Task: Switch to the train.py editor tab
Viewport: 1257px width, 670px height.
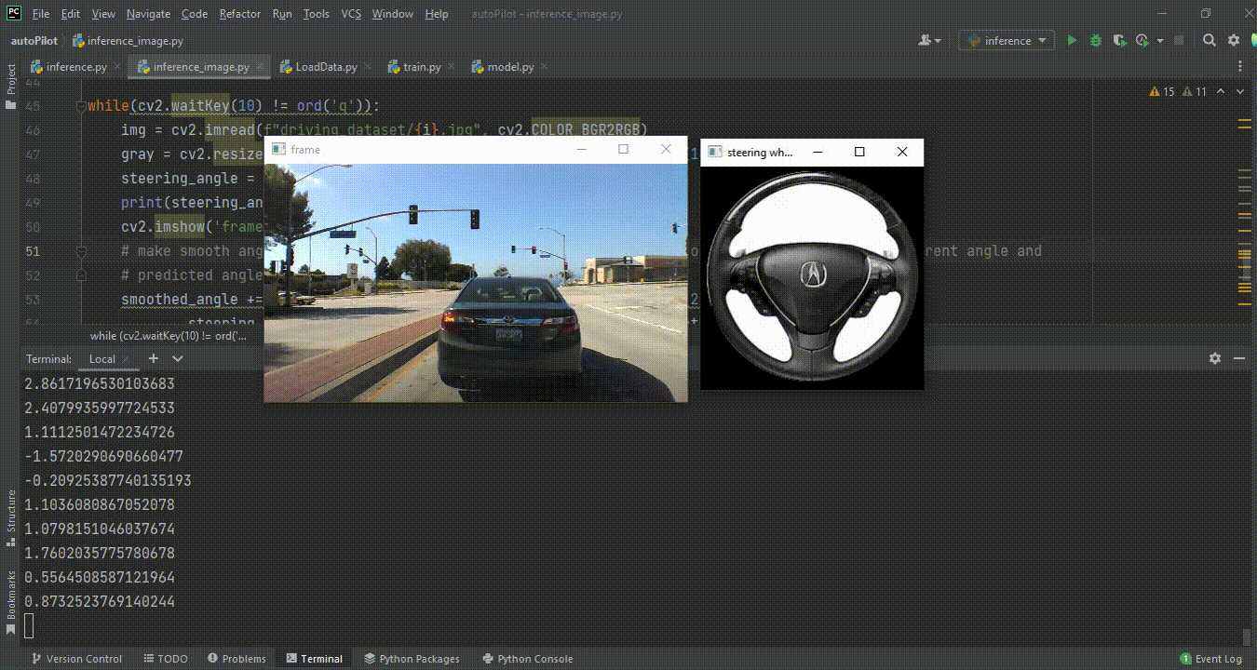Action: [421, 67]
